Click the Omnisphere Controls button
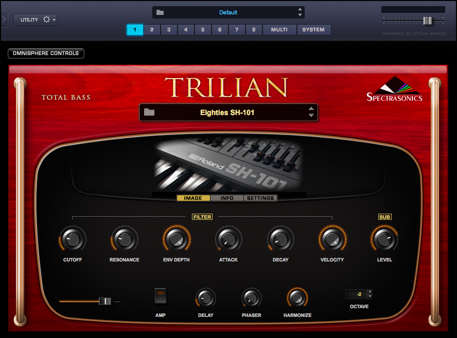This screenshot has height=338, width=457. [x=46, y=53]
